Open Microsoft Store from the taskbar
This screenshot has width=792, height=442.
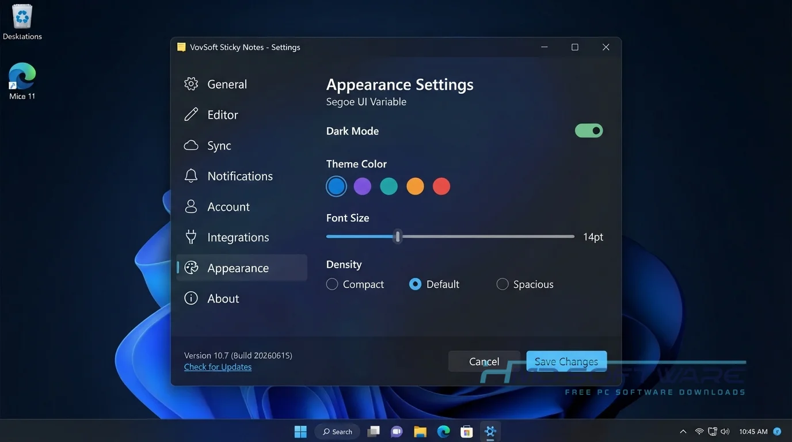coord(467,432)
